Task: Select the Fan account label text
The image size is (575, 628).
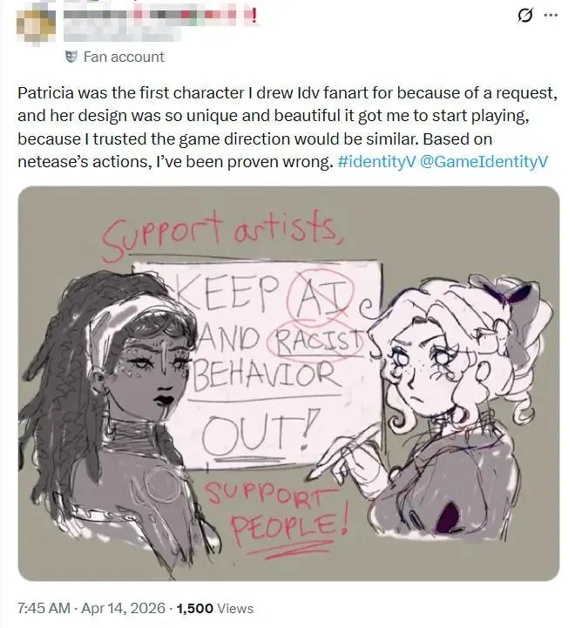Action: point(124,57)
